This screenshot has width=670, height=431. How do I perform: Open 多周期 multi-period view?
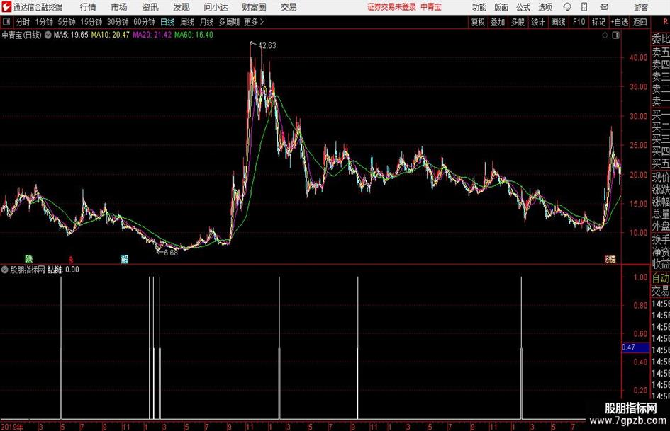(x=229, y=22)
